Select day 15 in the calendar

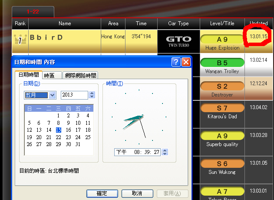[58, 130]
